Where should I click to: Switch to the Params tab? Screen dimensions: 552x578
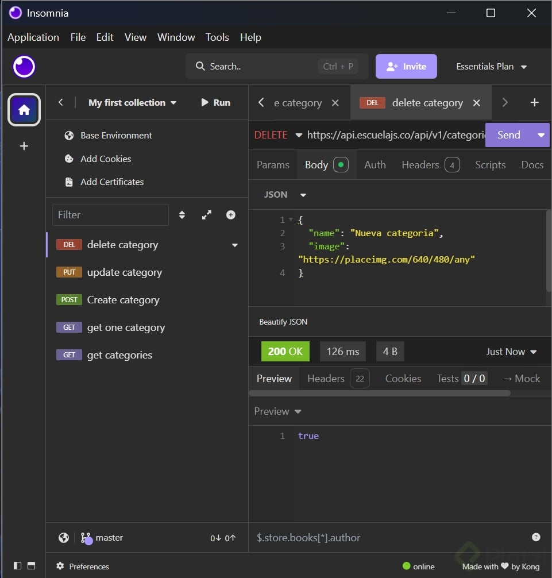click(x=273, y=165)
